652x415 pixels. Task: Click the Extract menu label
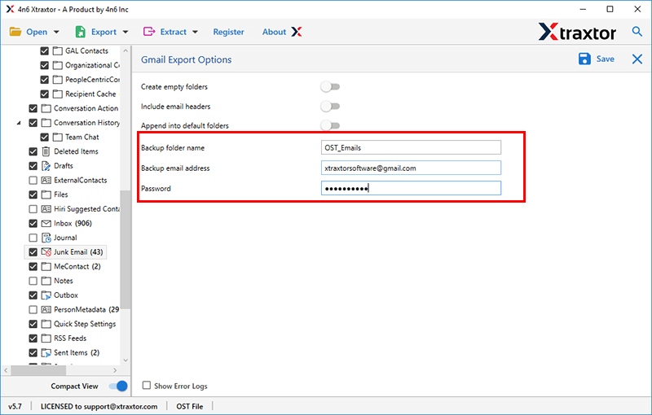(174, 32)
